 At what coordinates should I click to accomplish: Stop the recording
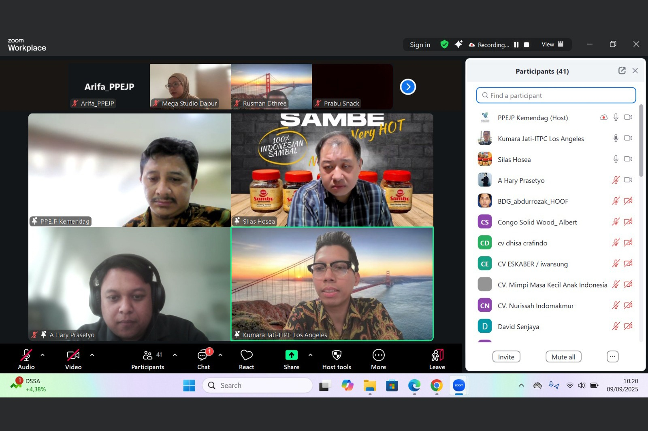[x=526, y=44]
